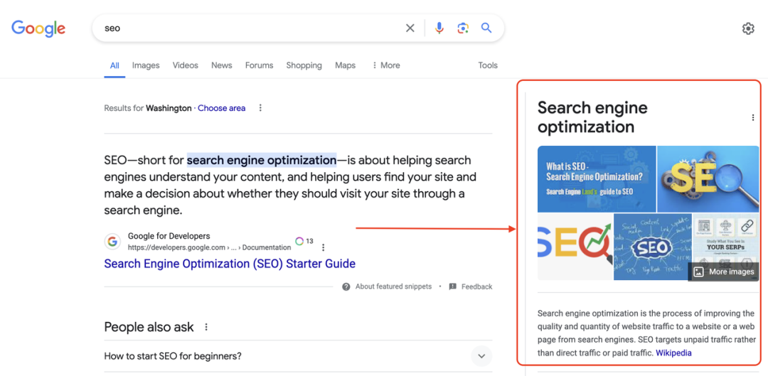This screenshot has height=376, width=768.
Task: Click the About featured snippets question icon
Action: (x=346, y=286)
